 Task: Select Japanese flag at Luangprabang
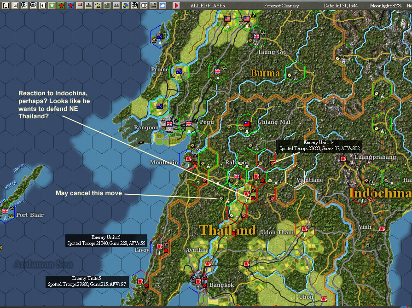click(x=343, y=159)
